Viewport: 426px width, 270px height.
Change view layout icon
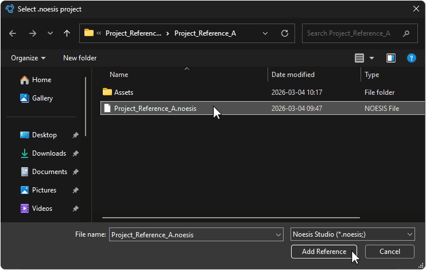point(359,58)
